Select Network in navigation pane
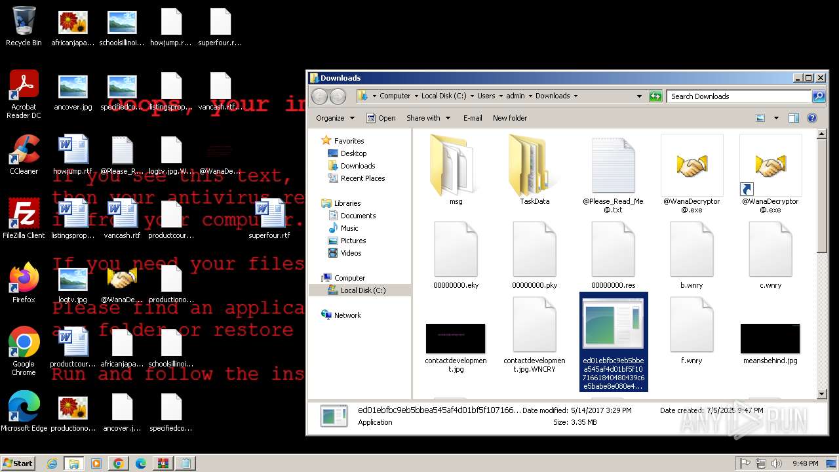The width and height of the screenshot is (839, 472). (x=347, y=315)
